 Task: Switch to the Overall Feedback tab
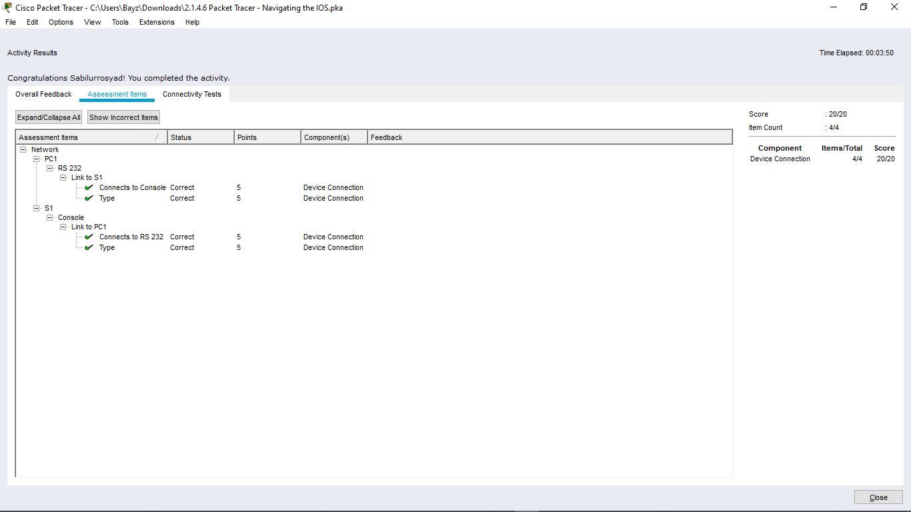click(x=43, y=94)
